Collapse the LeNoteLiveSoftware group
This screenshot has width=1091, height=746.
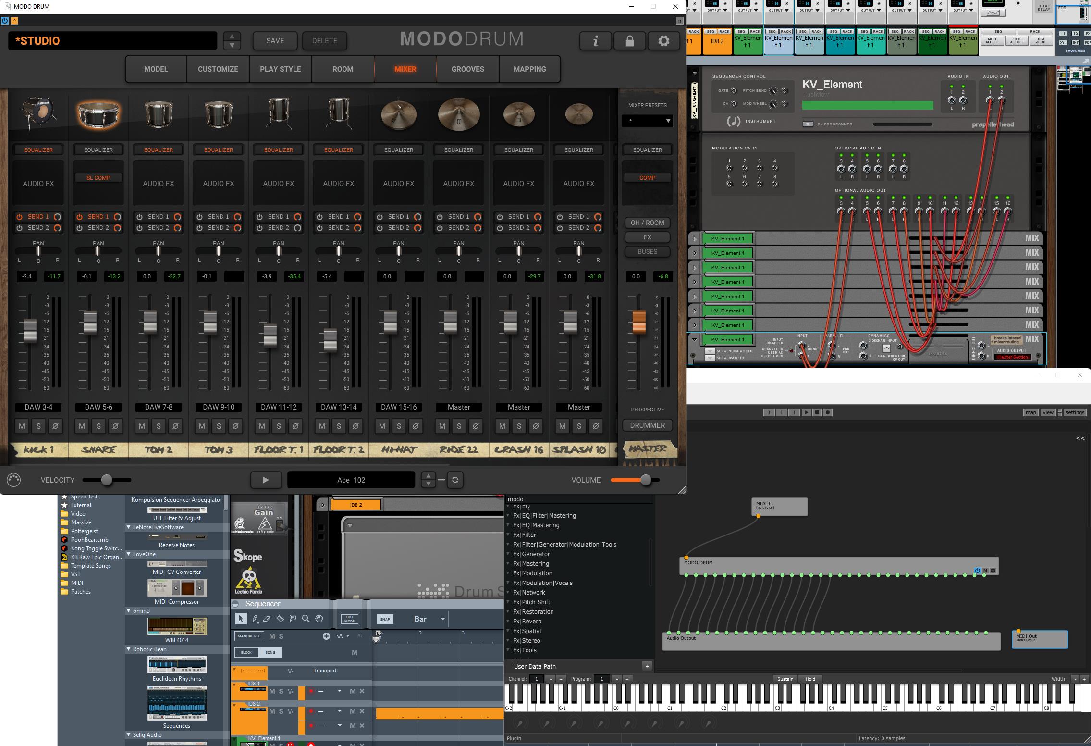point(129,527)
